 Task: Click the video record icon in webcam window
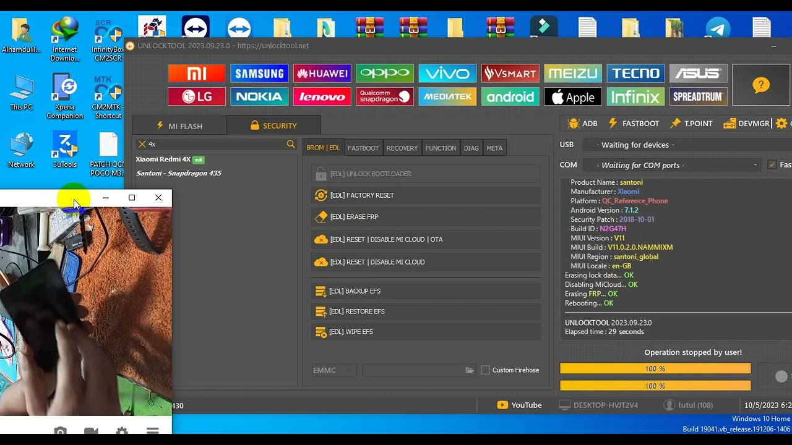coord(91,431)
